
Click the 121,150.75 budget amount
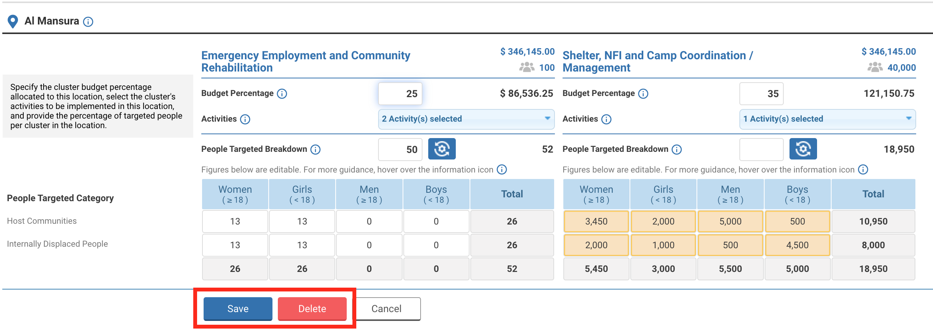(889, 94)
